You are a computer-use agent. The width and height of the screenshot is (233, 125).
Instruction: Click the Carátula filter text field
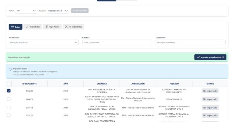(117, 42)
